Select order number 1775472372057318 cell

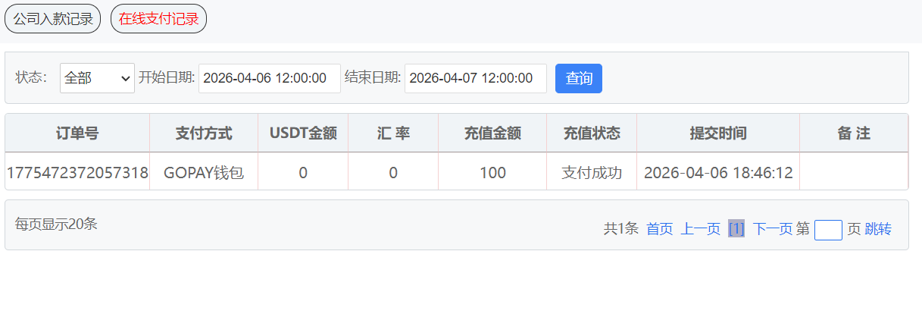point(77,173)
